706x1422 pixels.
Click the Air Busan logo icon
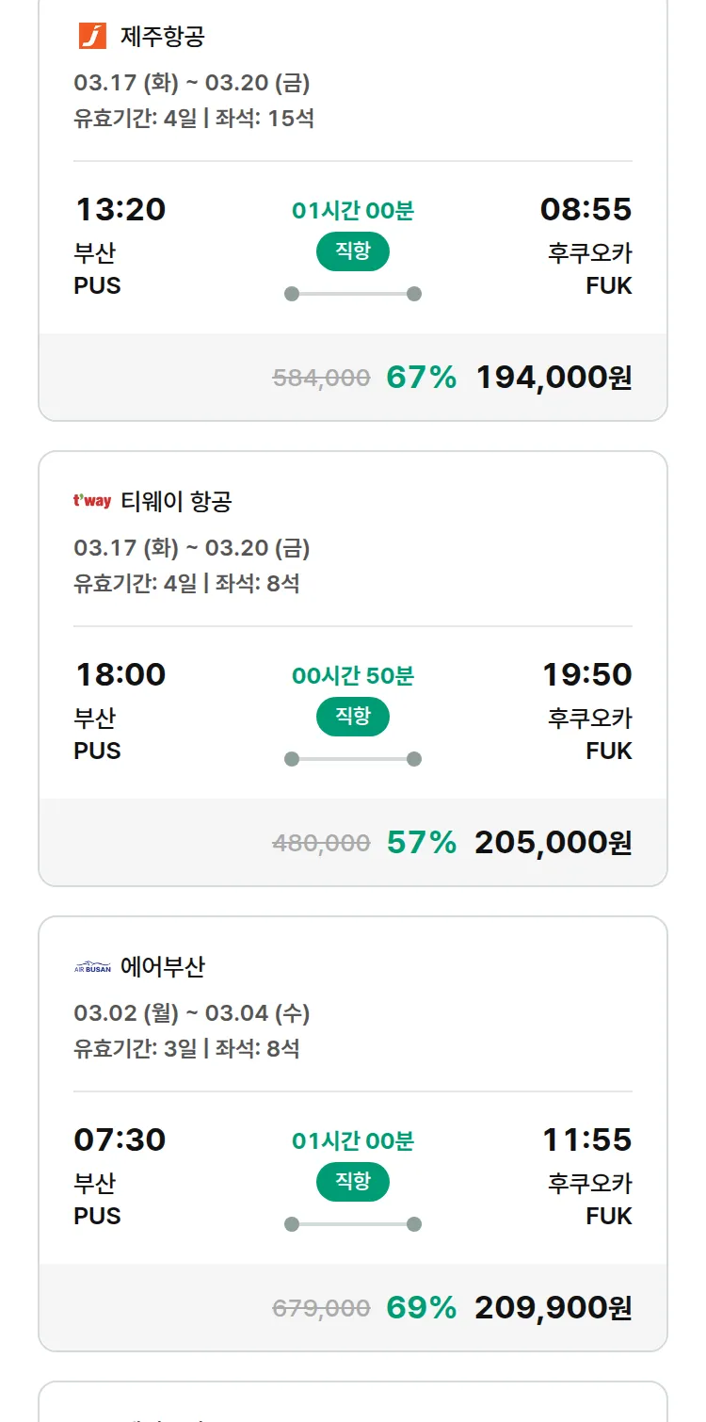[92, 967]
